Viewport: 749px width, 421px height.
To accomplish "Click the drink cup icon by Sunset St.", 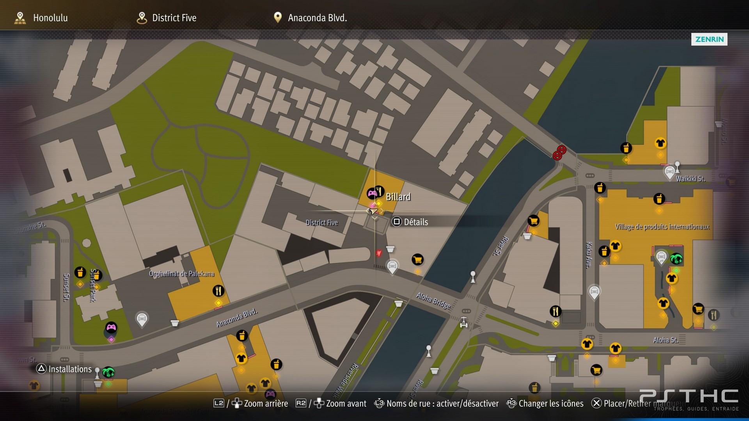I will click(x=80, y=272).
